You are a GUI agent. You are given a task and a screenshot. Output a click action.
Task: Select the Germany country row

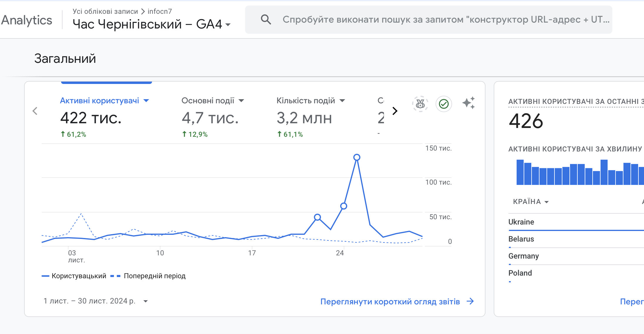coord(576,256)
